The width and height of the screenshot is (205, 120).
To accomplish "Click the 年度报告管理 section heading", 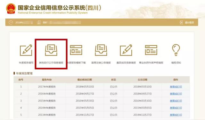I will pos(24,73).
